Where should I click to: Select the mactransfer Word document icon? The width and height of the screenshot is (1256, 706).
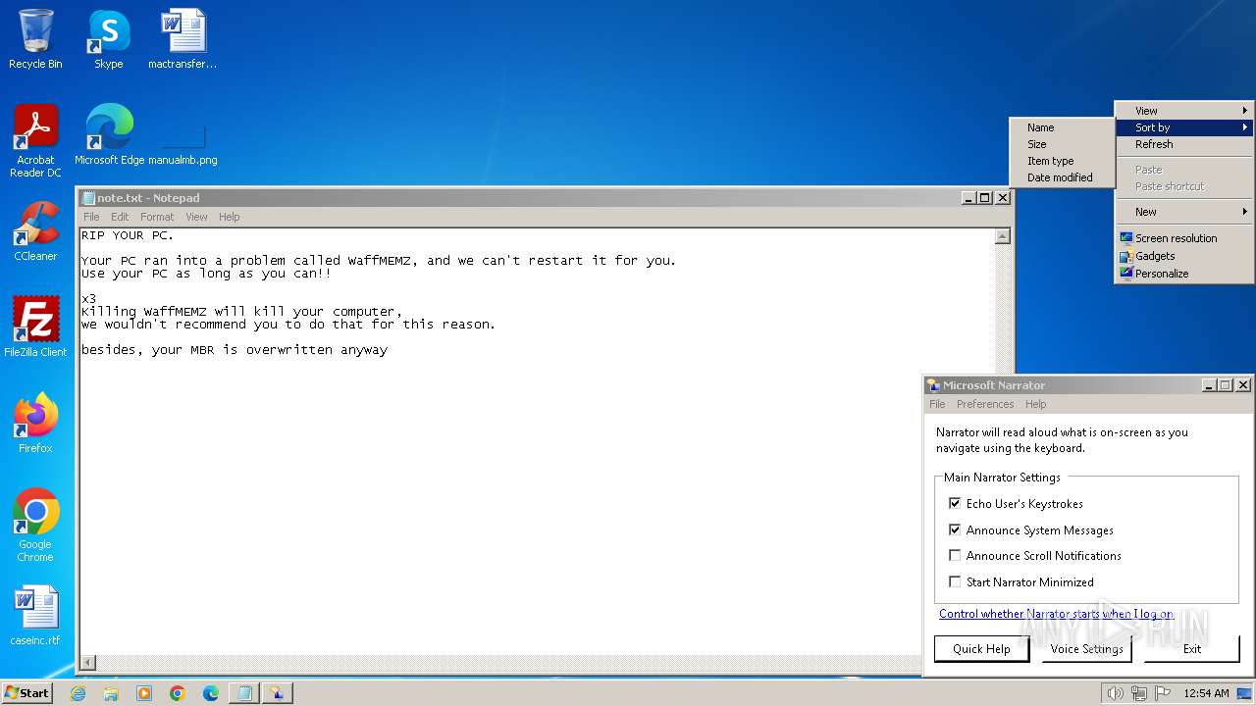pos(183,39)
